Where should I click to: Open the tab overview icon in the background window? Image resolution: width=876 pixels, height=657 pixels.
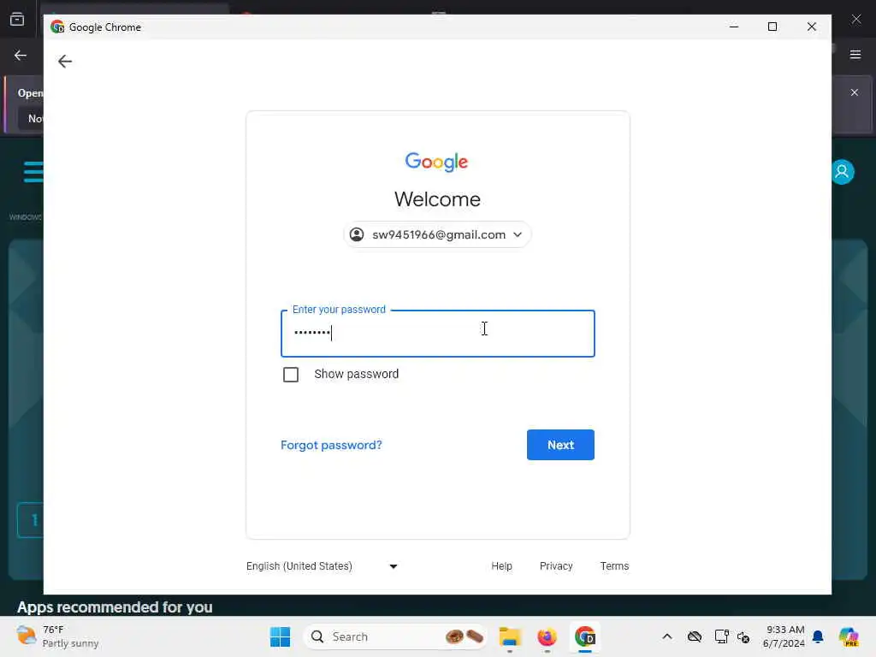tap(17, 20)
